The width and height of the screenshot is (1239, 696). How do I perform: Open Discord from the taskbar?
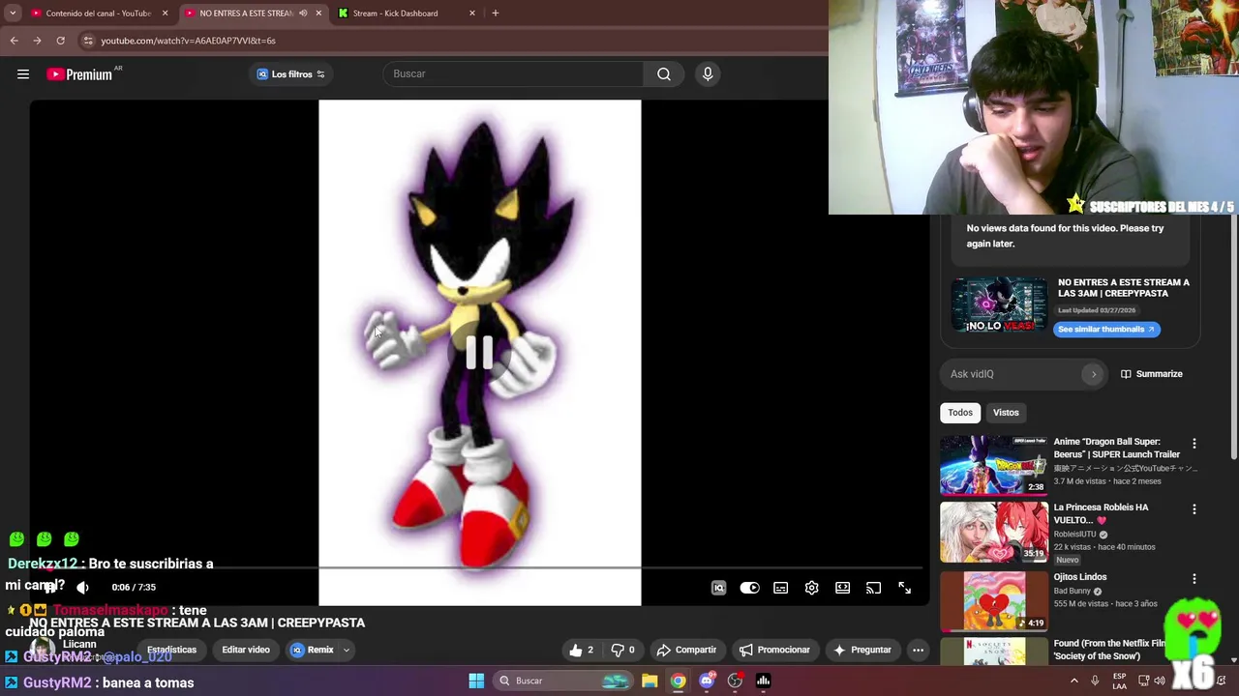pyautogui.click(x=707, y=681)
